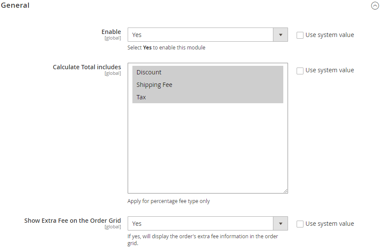Click empty area of Calculate Total list

click(208, 146)
